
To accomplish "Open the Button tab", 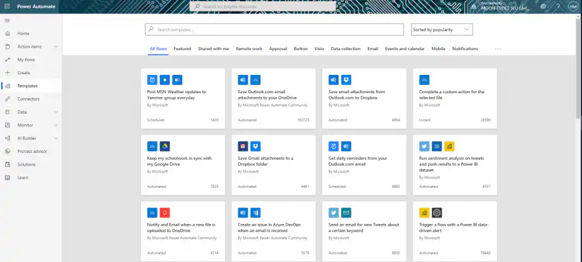I will (x=301, y=49).
